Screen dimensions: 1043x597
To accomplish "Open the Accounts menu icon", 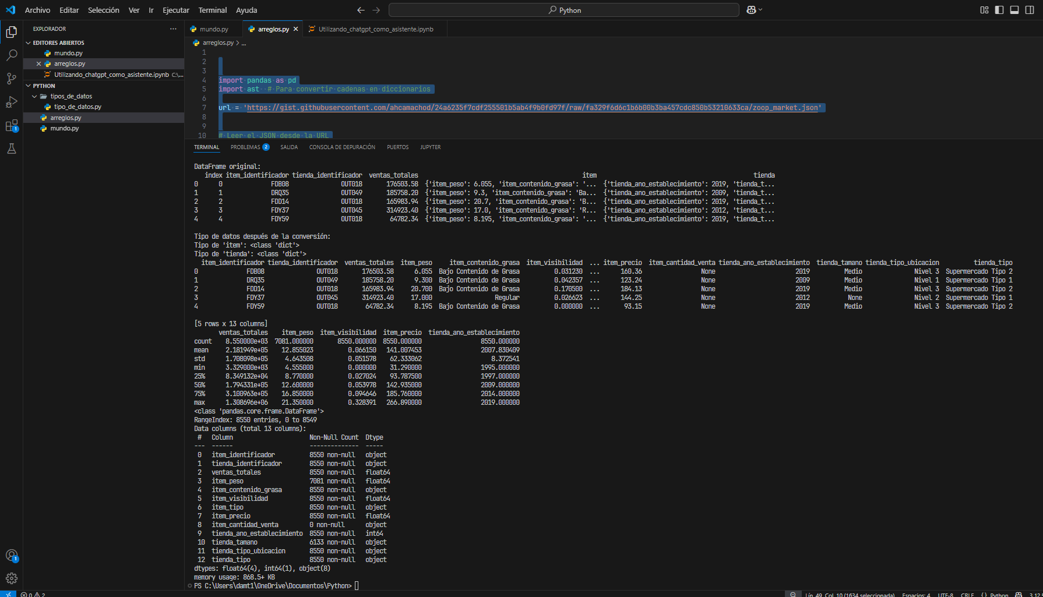I will click(x=11, y=555).
